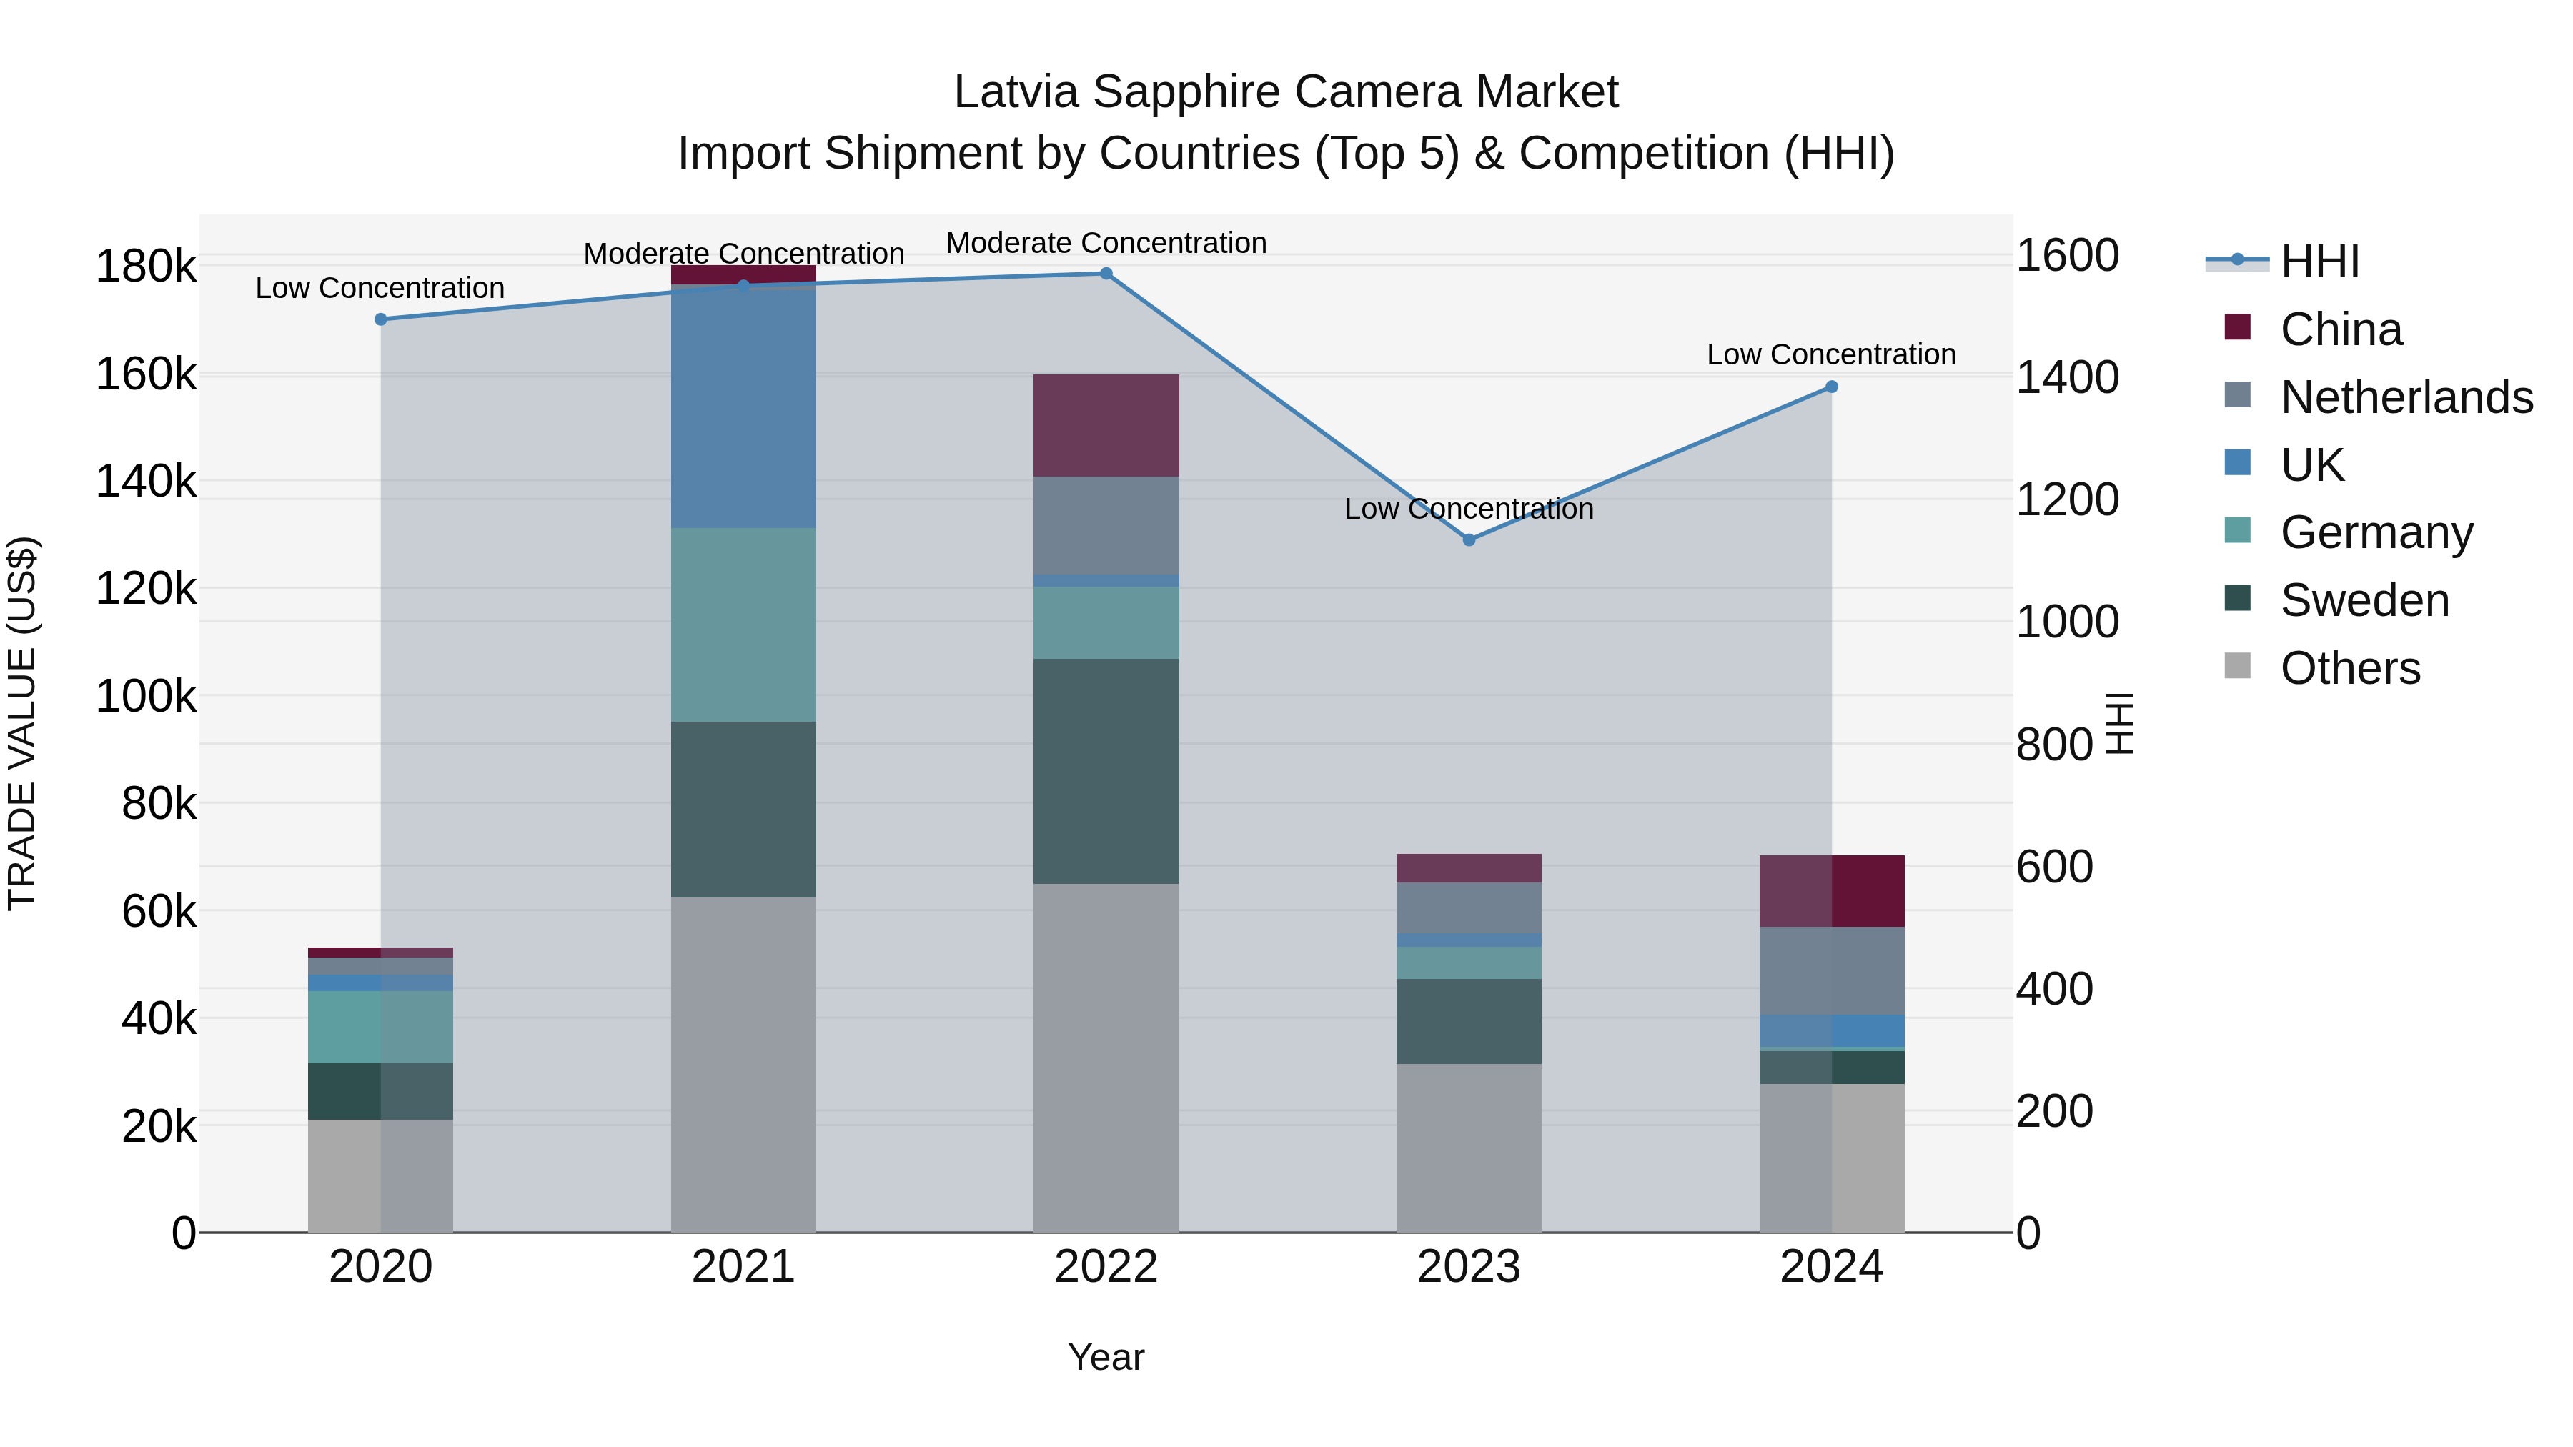The width and height of the screenshot is (2573, 1447).
Task: Click the Year x-axis title
Action: [1106, 1357]
